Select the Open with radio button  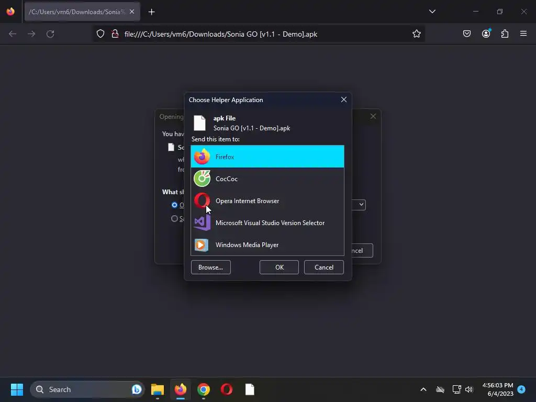tap(174, 205)
